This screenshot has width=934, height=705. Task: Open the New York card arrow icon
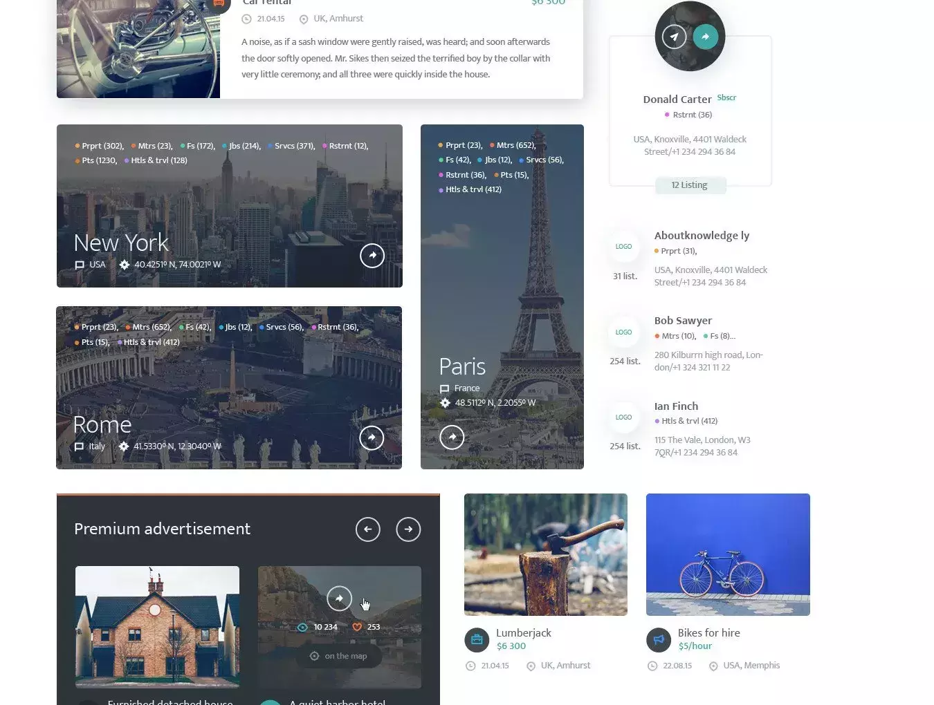[x=372, y=256]
